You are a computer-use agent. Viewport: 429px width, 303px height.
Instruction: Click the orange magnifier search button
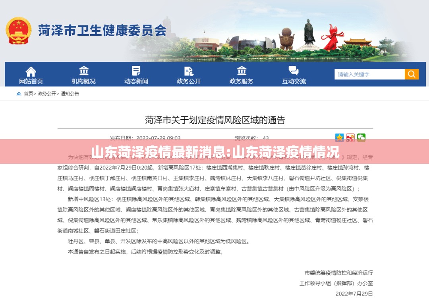pos(412,74)
